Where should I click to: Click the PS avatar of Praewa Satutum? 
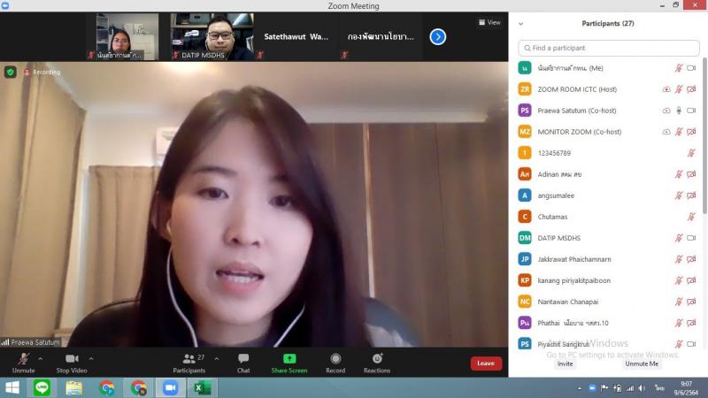pos(525,111)
